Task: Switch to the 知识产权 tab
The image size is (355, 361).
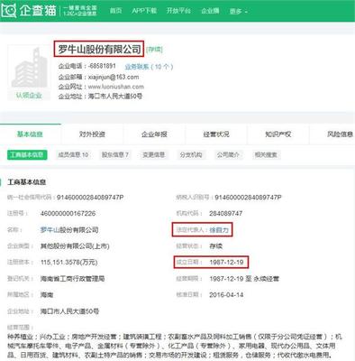Action: (278, 134)
